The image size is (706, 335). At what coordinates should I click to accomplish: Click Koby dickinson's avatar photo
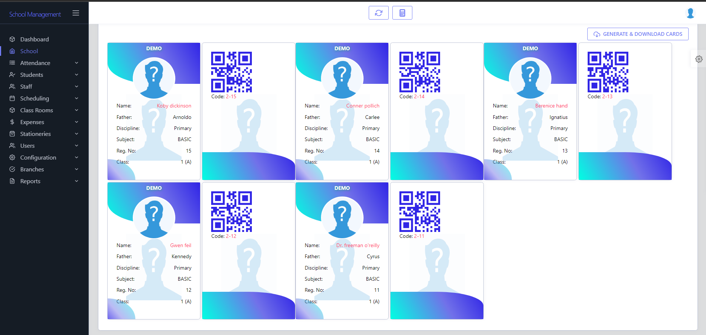click(154, 78)
